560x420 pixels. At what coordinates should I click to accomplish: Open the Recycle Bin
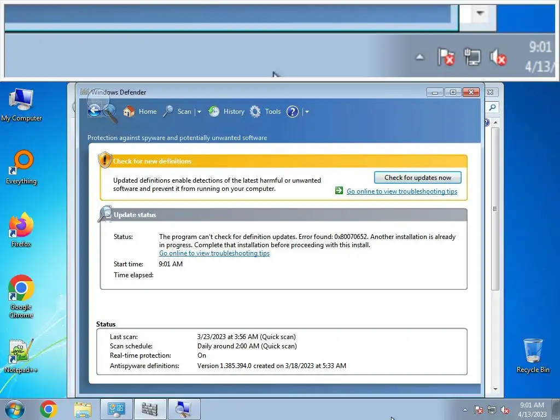(x=533, y=355)
